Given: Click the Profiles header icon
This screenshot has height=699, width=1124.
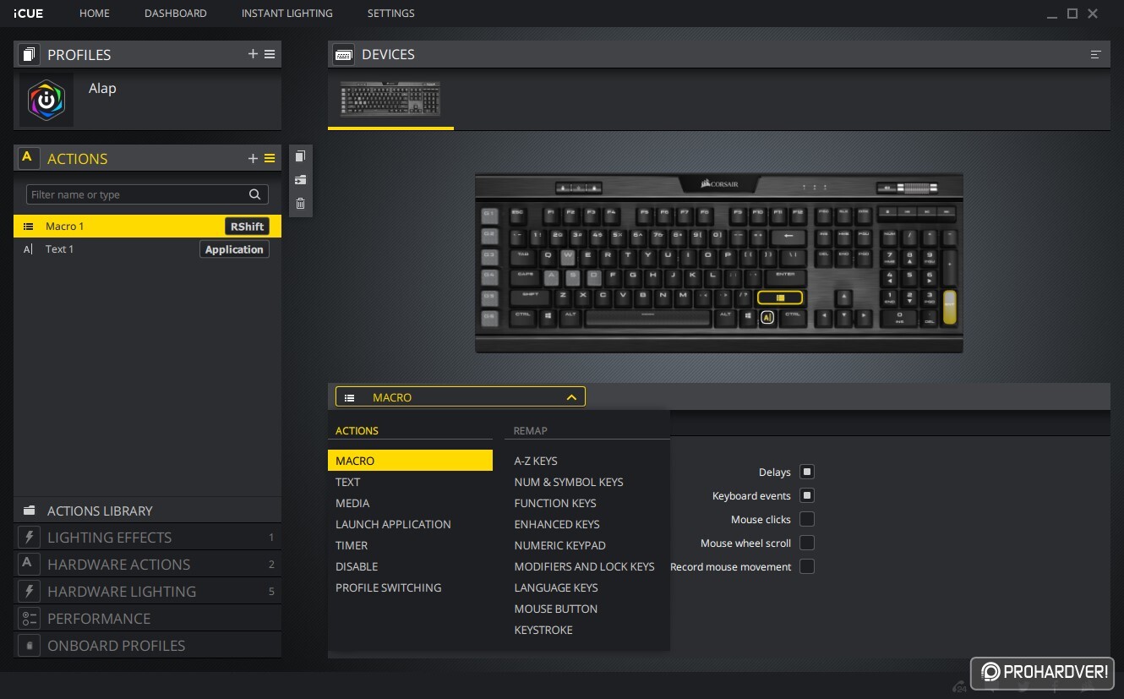Looking at the screenshot, I should (29, 54).
